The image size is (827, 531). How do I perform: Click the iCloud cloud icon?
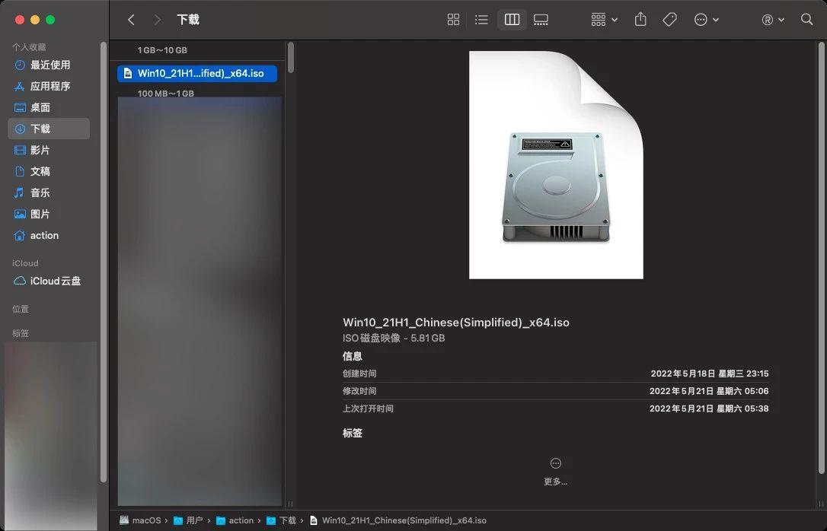point(20,281)
